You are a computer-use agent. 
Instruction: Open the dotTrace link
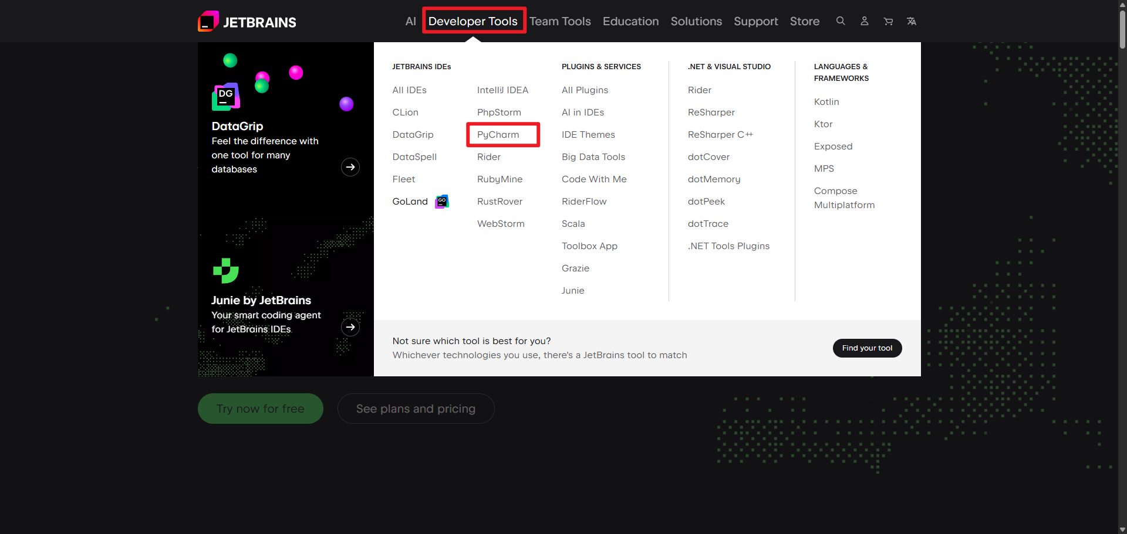tap(708, 224)
